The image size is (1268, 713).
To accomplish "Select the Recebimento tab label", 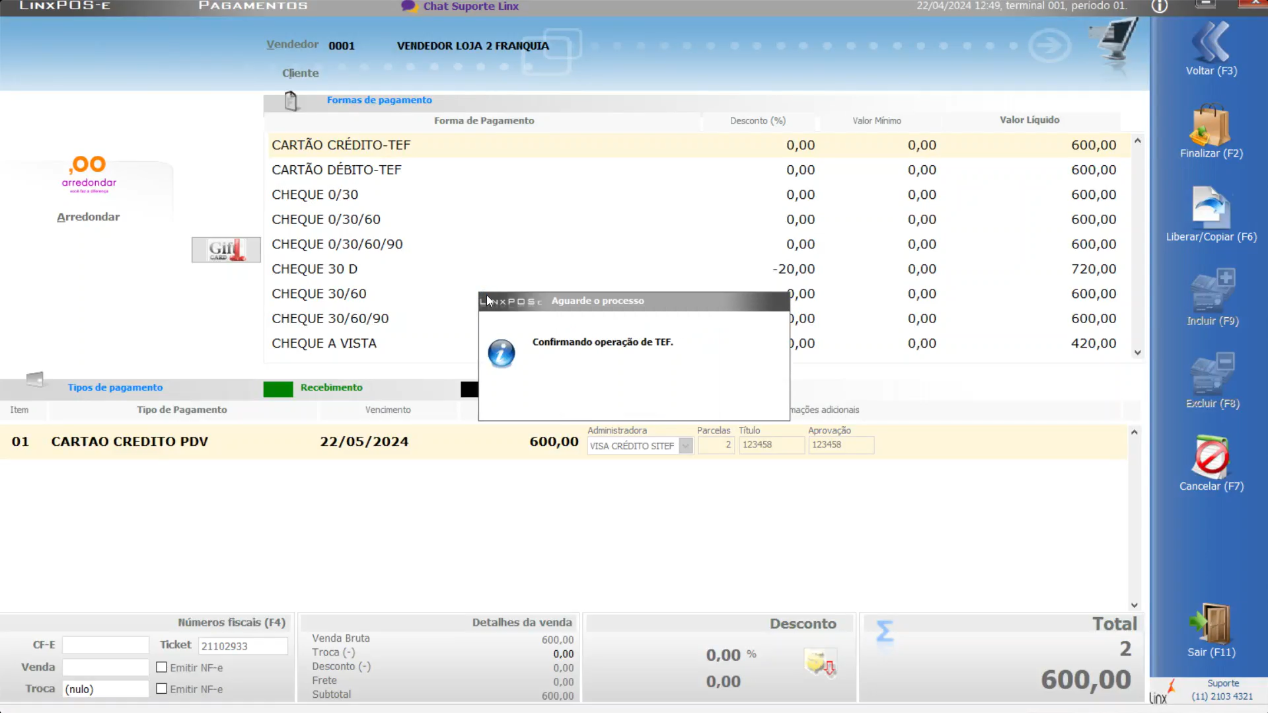I will point(331,388).
